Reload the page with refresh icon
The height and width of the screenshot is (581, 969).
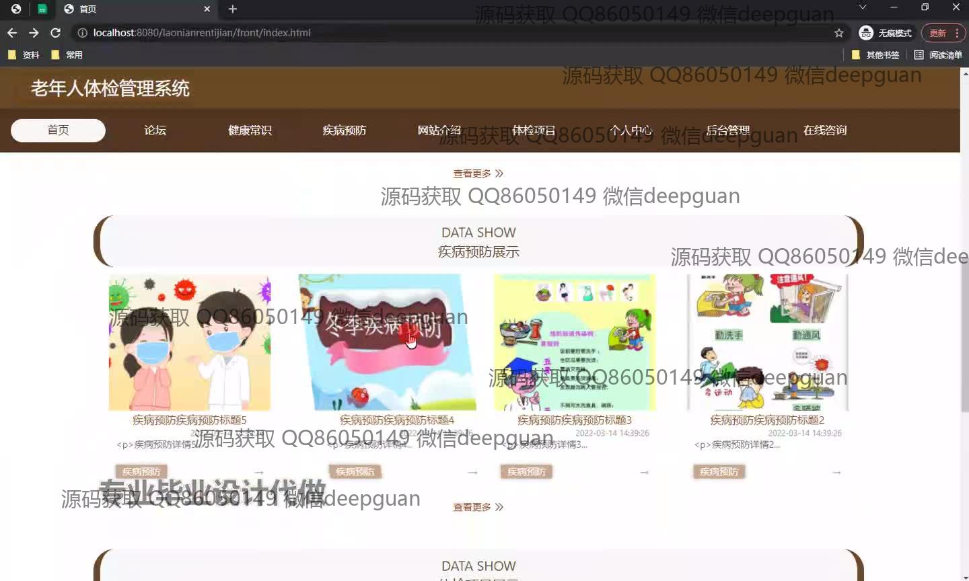[56, 33]
